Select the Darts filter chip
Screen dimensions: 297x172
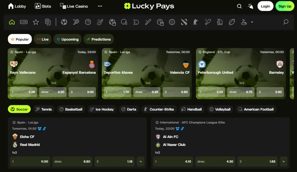(x=129, y=109)
